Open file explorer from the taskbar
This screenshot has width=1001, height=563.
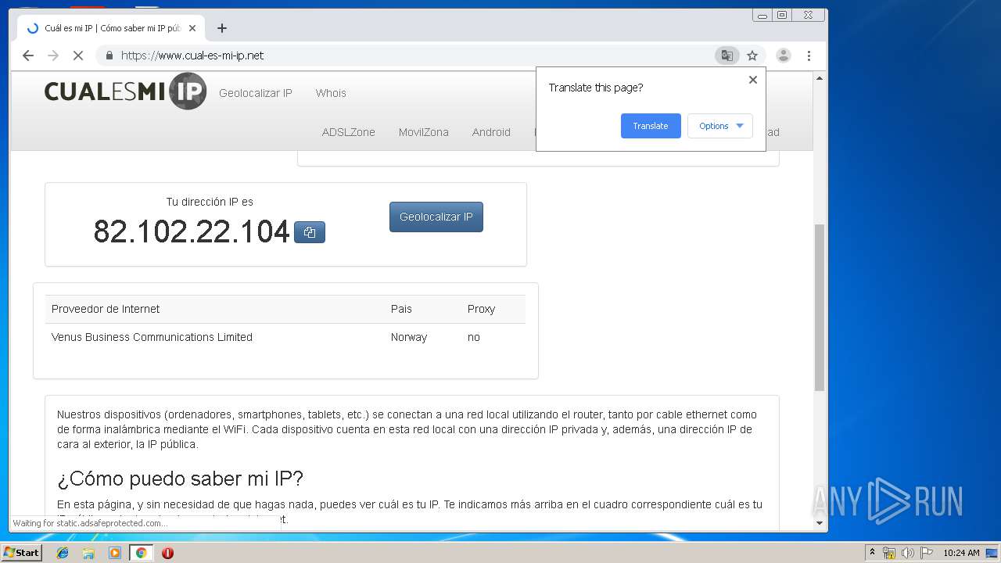click(88, 553)
